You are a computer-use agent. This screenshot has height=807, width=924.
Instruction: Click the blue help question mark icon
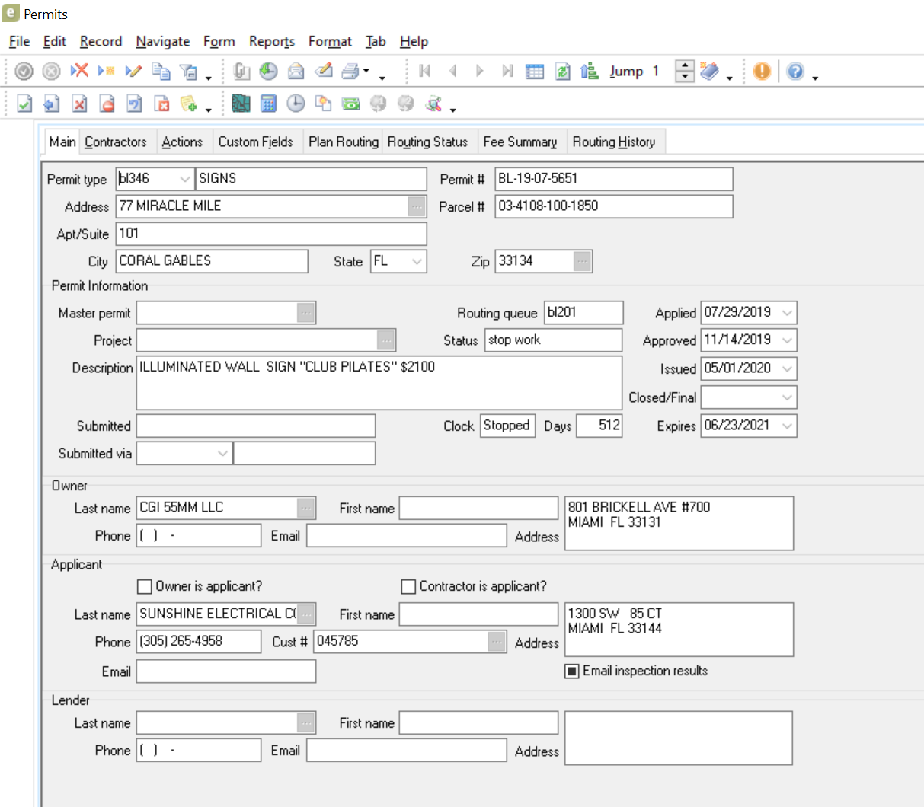click(x=795, y=71)
